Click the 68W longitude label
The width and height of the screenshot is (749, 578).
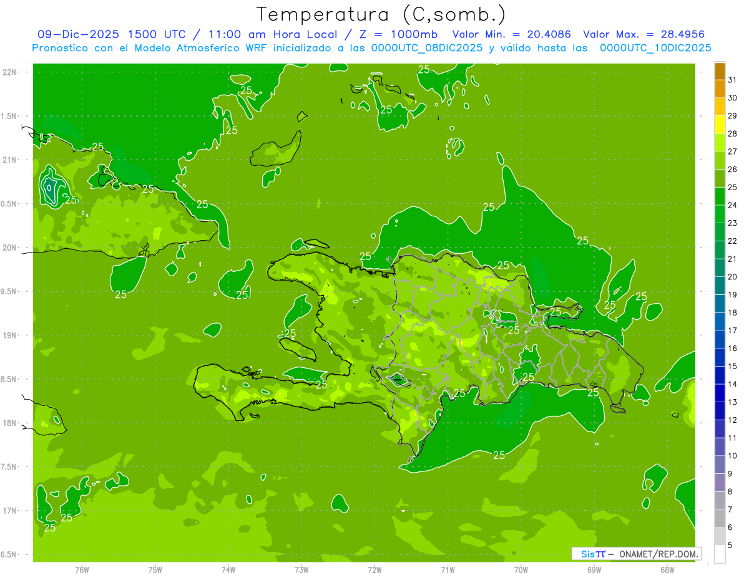point(667,570)
